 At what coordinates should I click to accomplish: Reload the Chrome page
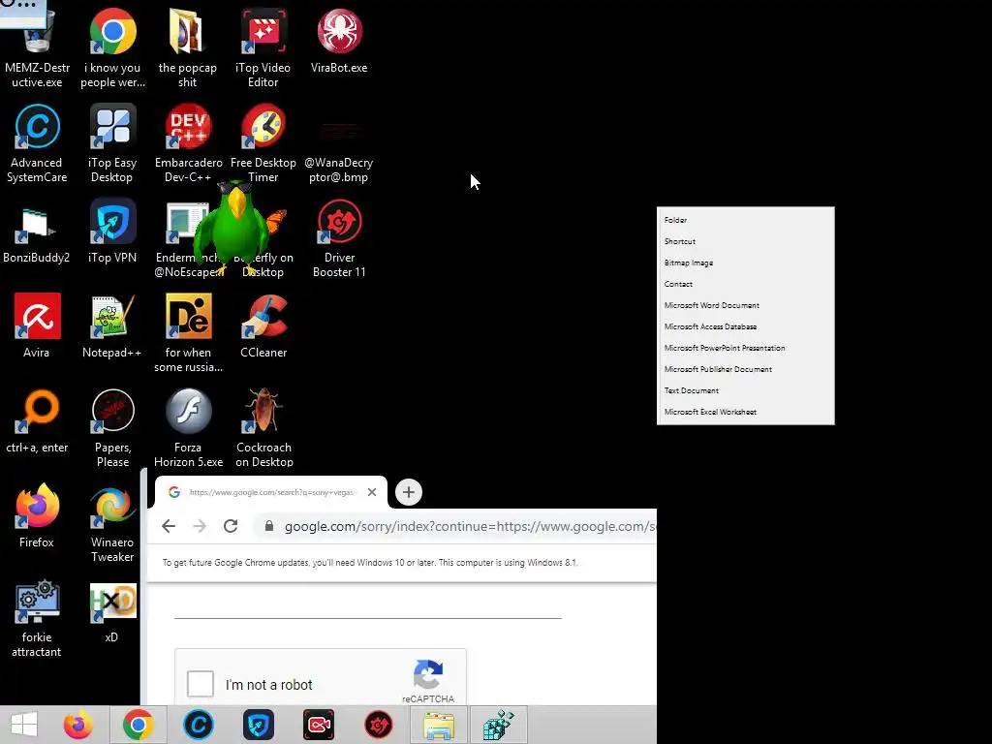(231, 526)
